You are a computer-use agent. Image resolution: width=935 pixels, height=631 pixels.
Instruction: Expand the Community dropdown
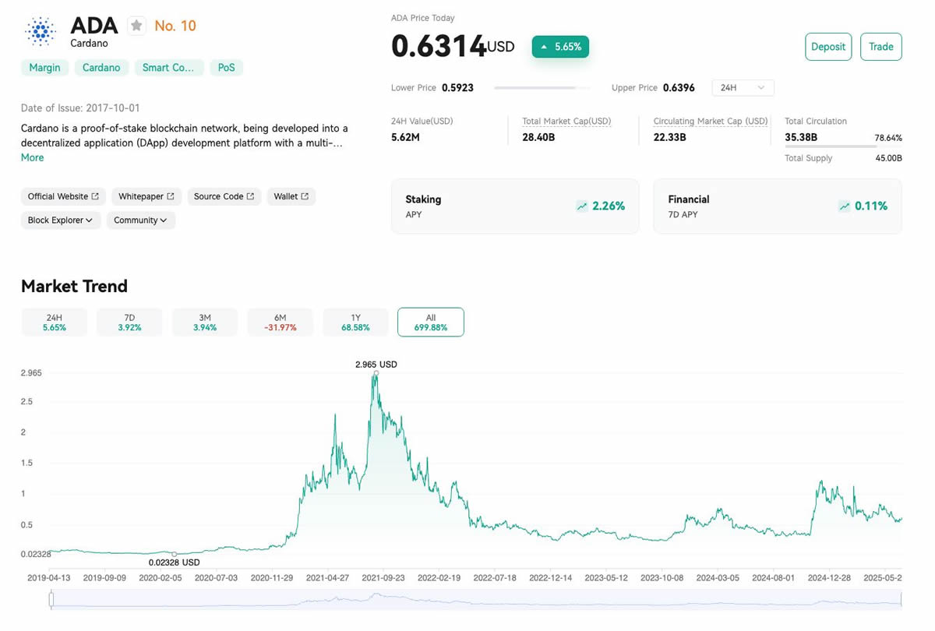140,220
